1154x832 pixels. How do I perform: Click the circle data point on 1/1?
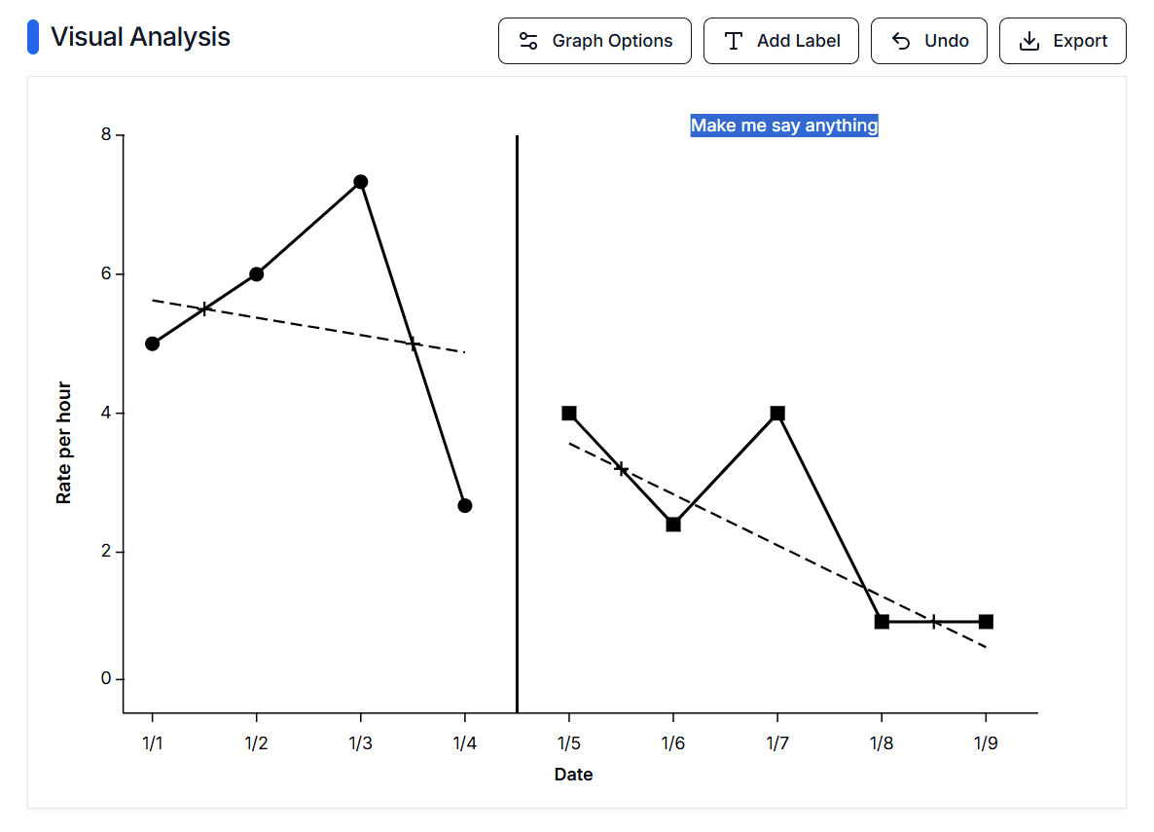152,344
